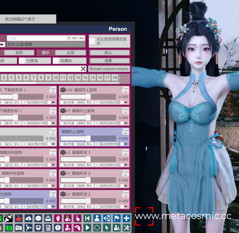Toggle the 已激活 checkbox

22,61
